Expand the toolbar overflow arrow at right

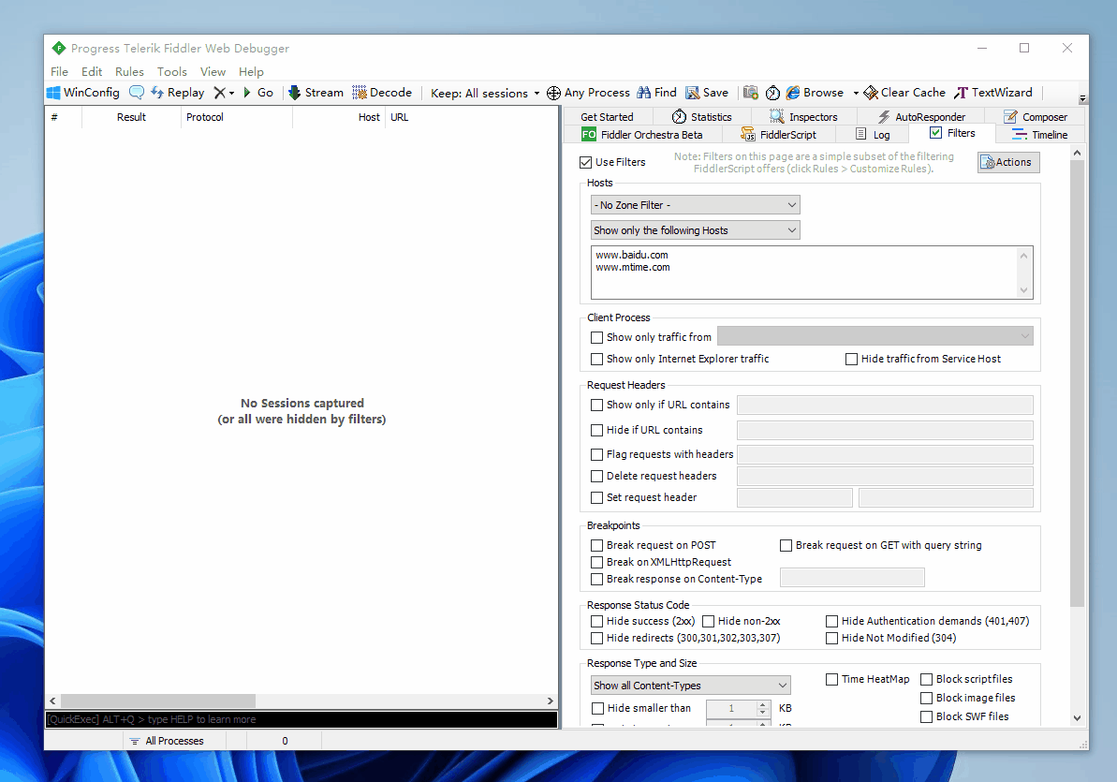point(1082,98)
